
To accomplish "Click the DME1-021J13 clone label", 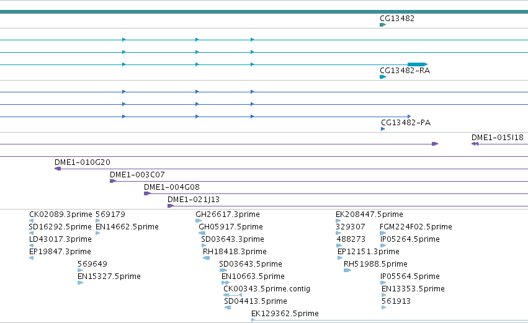I will point(194,200).
